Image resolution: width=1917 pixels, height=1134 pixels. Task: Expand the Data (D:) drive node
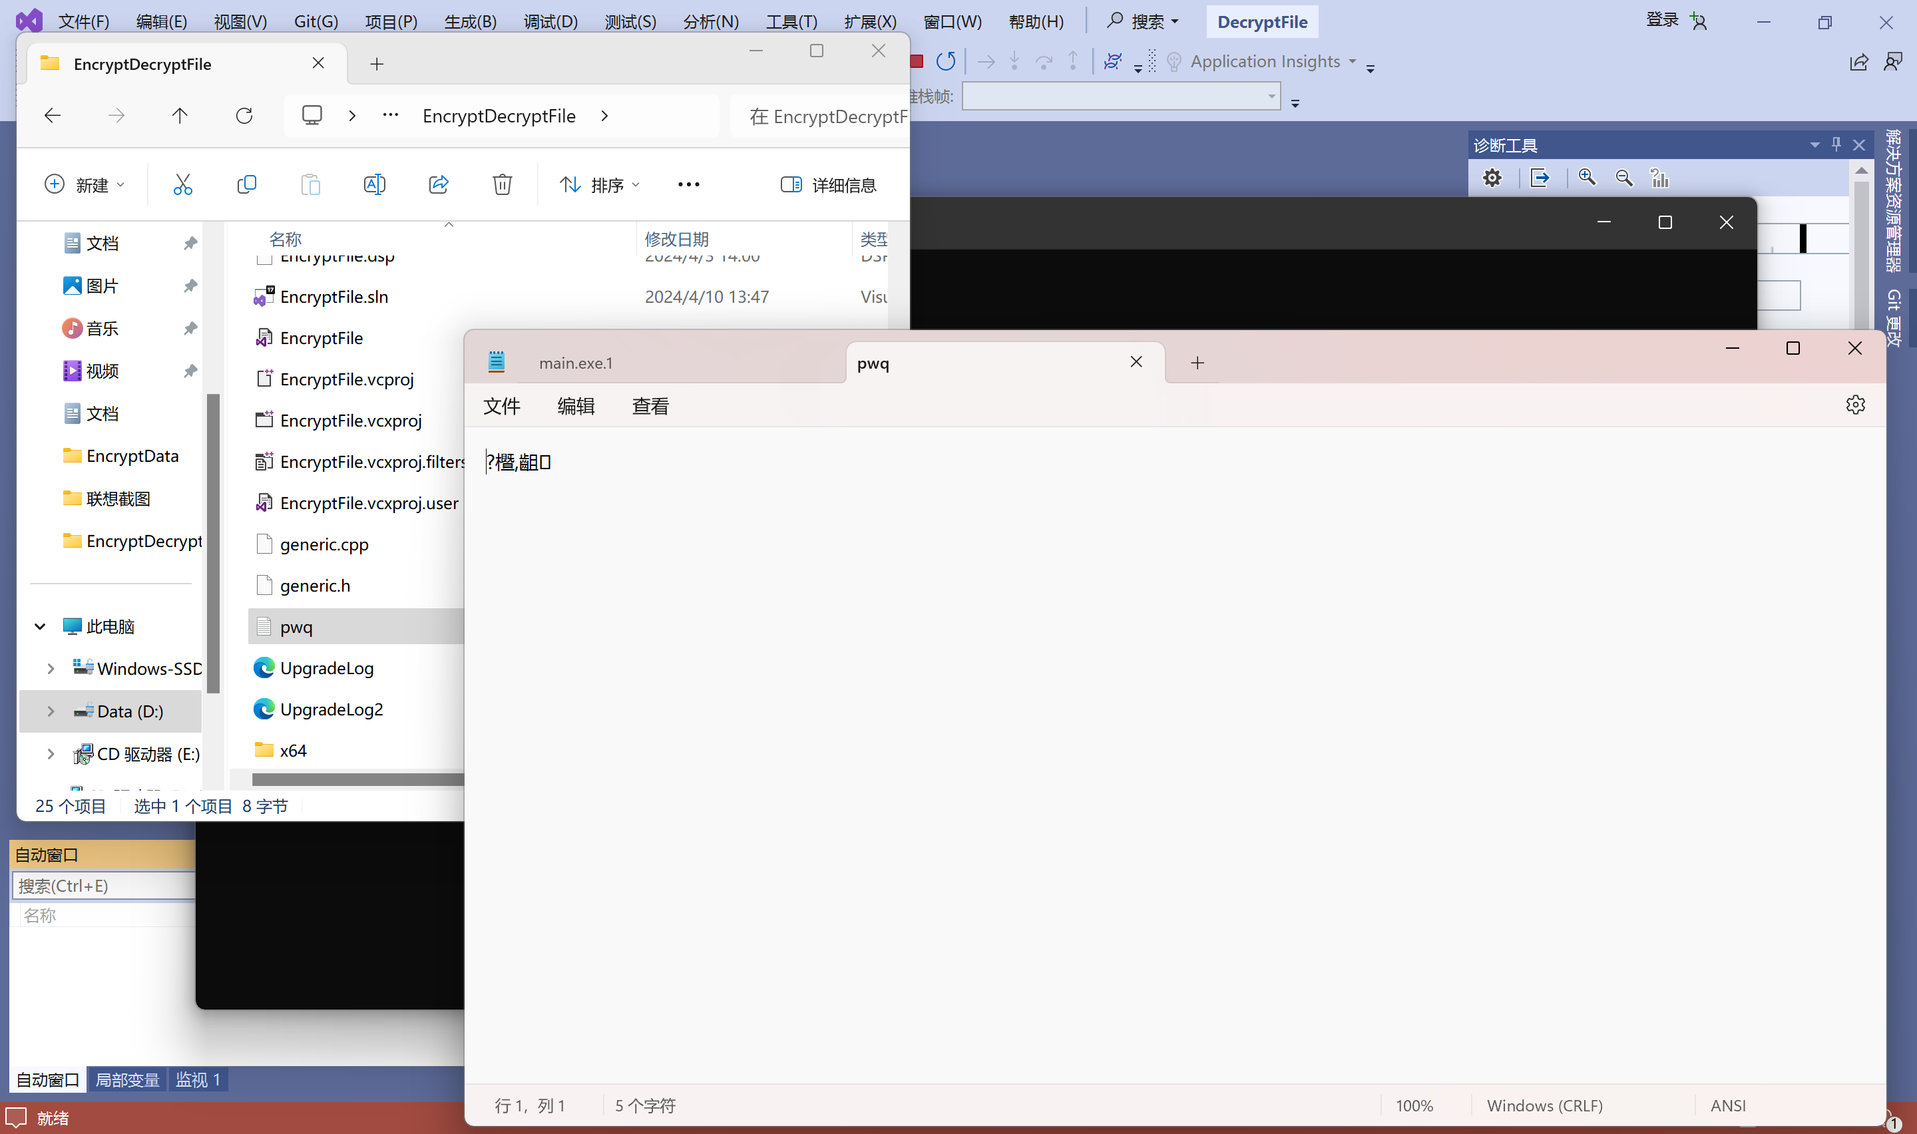(51, 711)
